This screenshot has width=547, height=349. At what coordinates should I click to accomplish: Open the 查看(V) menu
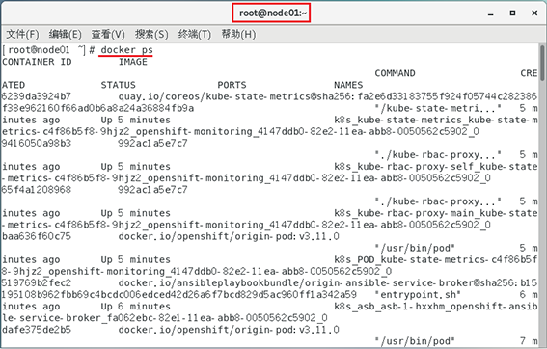[108, 34]
